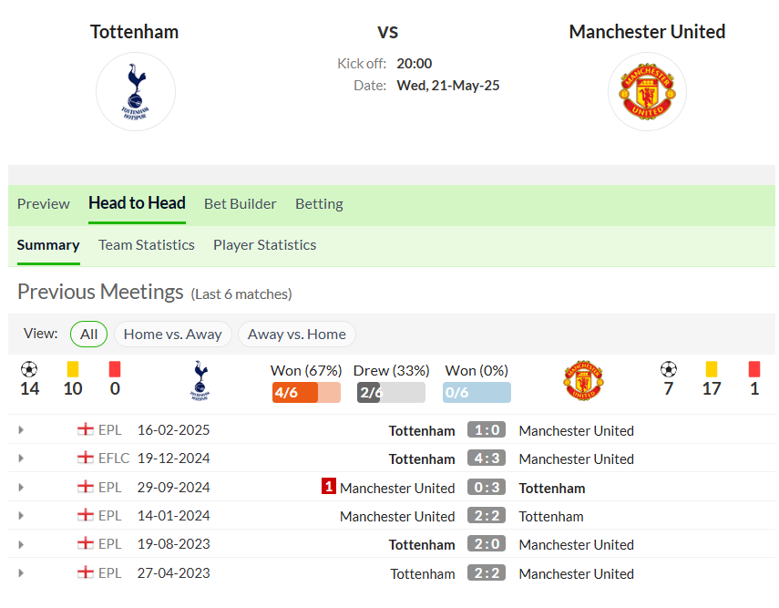
Task: Click the large Tottenham crest in the header
Action: (135, 92)
